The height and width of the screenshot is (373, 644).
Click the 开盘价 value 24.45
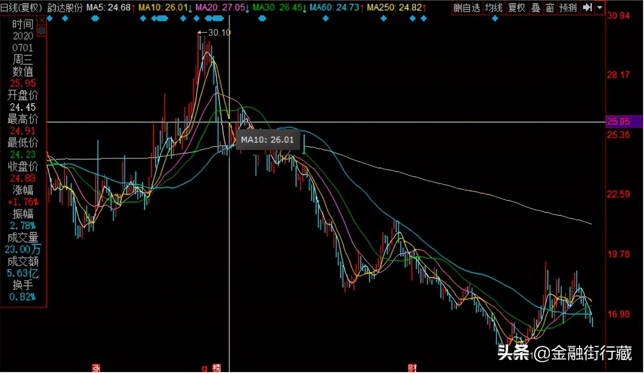pos(23,108)
